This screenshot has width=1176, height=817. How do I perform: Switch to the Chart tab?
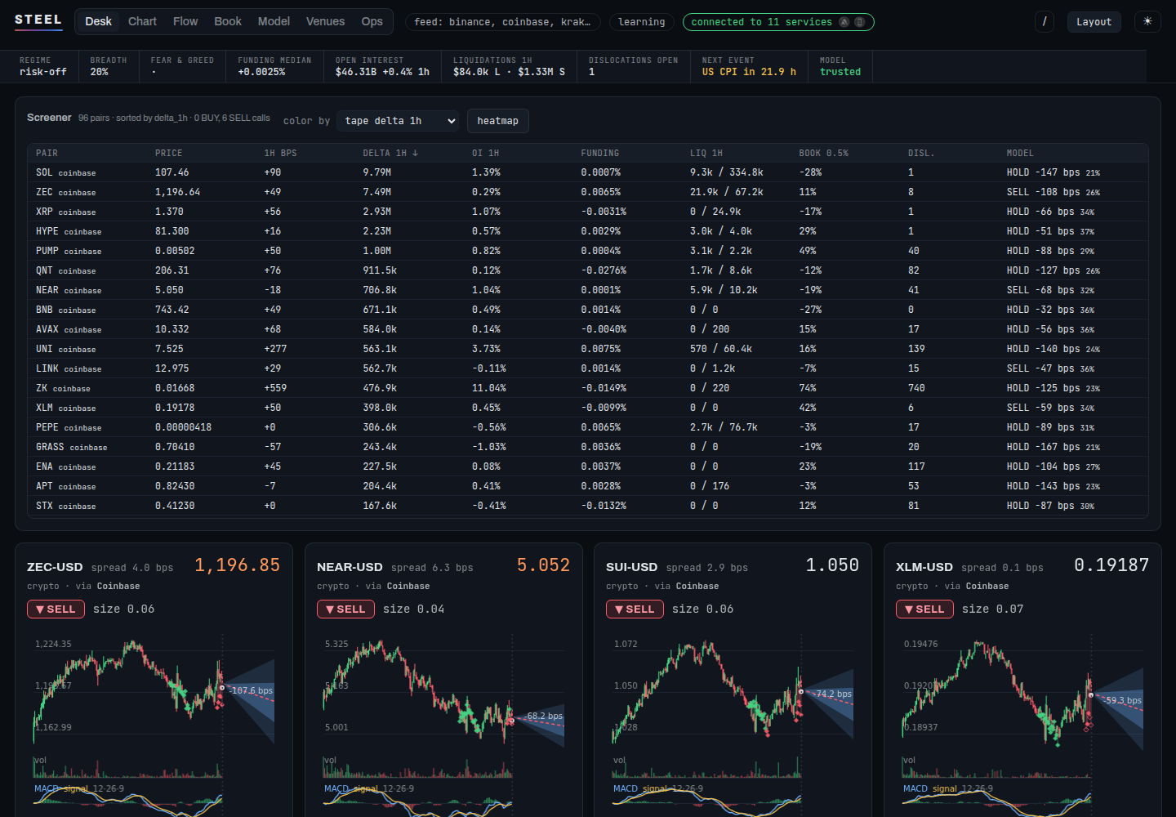(142, 21)
